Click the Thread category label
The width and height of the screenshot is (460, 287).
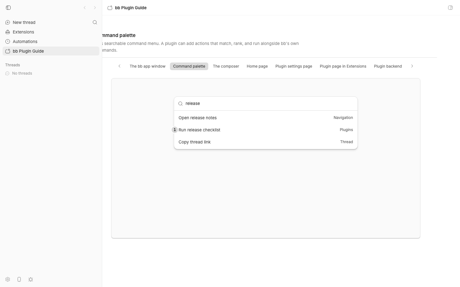347,142
